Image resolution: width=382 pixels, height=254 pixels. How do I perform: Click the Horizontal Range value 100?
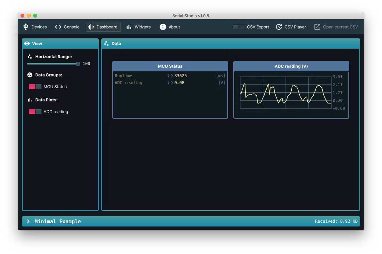[87, 64]
